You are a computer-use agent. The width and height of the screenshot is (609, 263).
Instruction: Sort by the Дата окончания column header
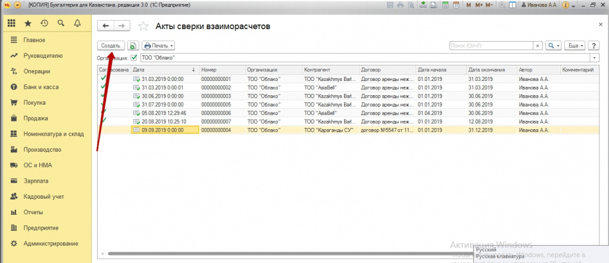click(x=492, y=70)
